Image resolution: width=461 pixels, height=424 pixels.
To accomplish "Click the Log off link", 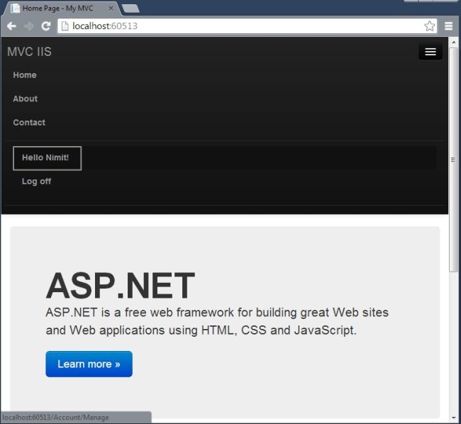I will (36, 182).
